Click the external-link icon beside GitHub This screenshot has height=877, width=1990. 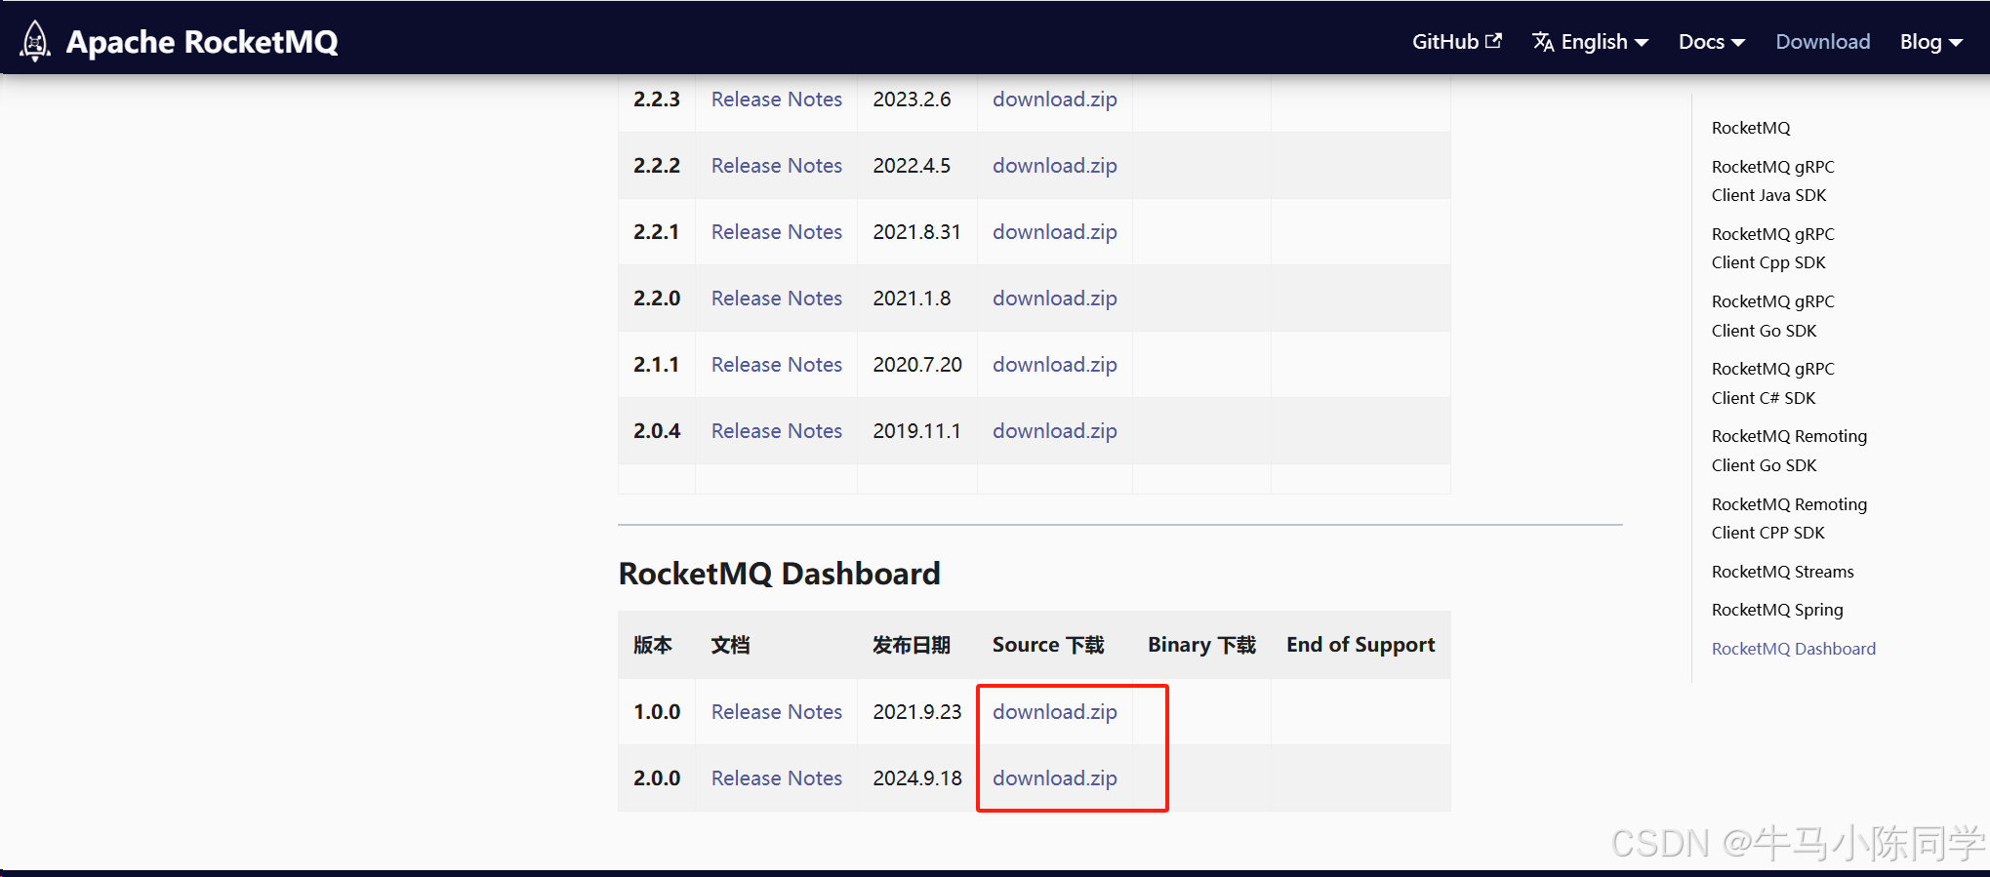click(1494, 41)
